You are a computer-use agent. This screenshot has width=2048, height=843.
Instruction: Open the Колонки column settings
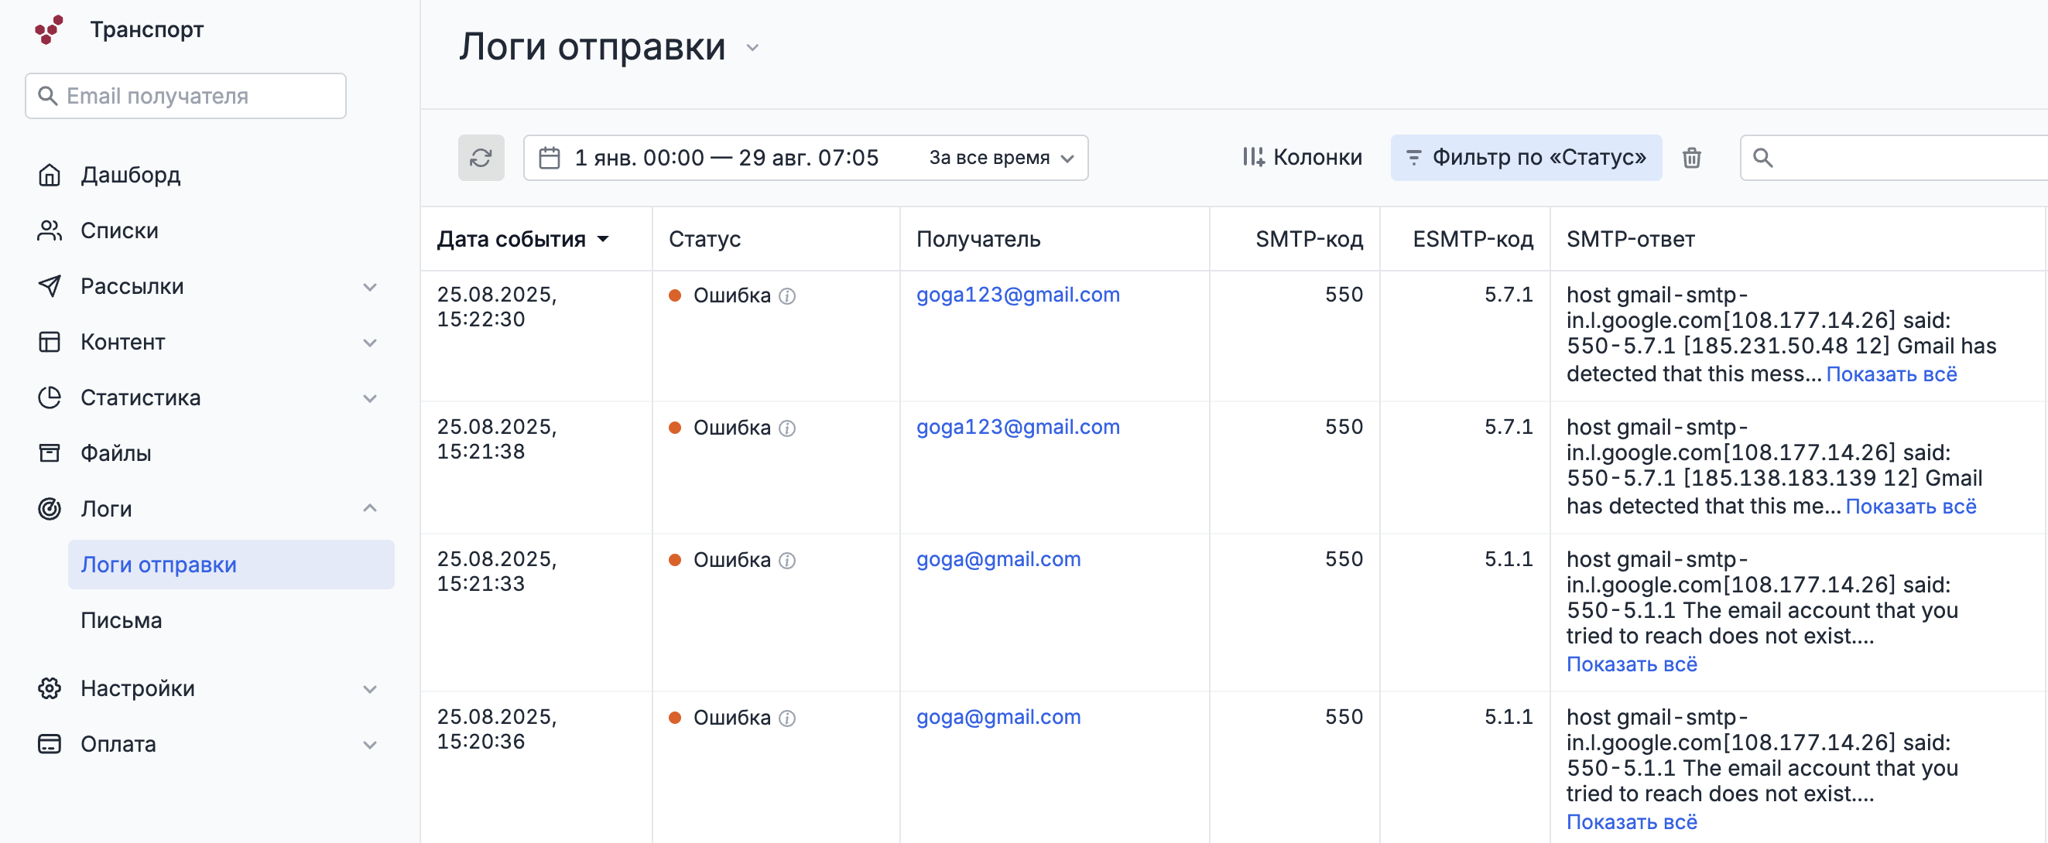(1303, 157)
